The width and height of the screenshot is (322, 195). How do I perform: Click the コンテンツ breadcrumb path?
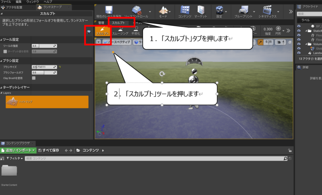click(x=91, y=150)
